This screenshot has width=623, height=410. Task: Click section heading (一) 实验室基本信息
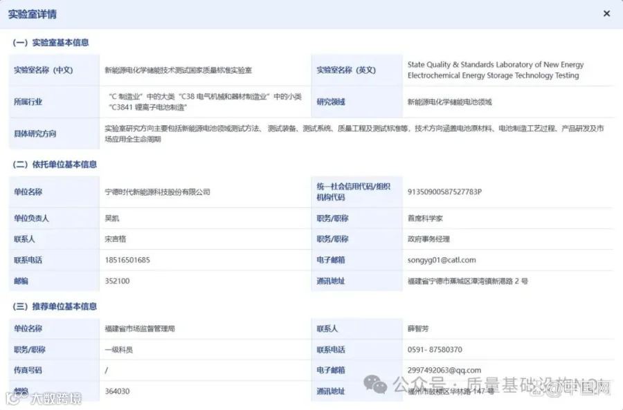coord(51,42)
